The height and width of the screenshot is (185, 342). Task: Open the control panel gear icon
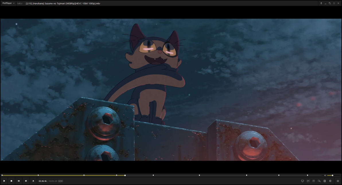tap(330, 181)
